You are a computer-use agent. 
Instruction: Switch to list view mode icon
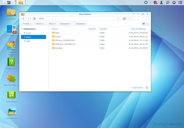144,24
